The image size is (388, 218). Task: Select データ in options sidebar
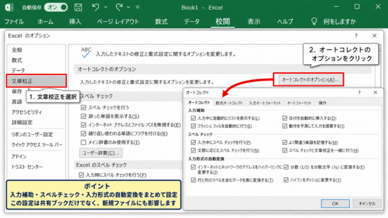(18, 71)
